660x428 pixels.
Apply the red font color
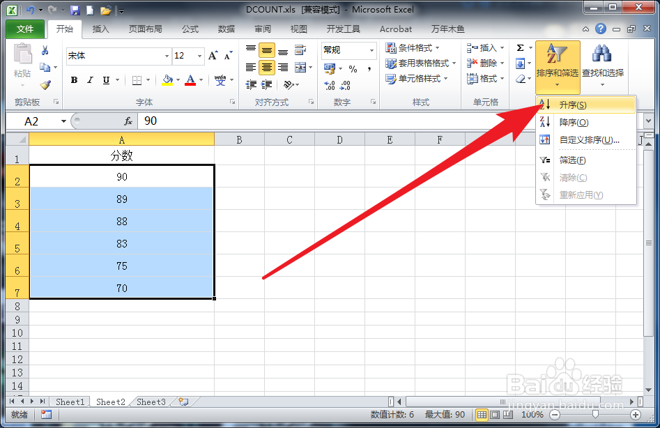(x=190, y=80)
